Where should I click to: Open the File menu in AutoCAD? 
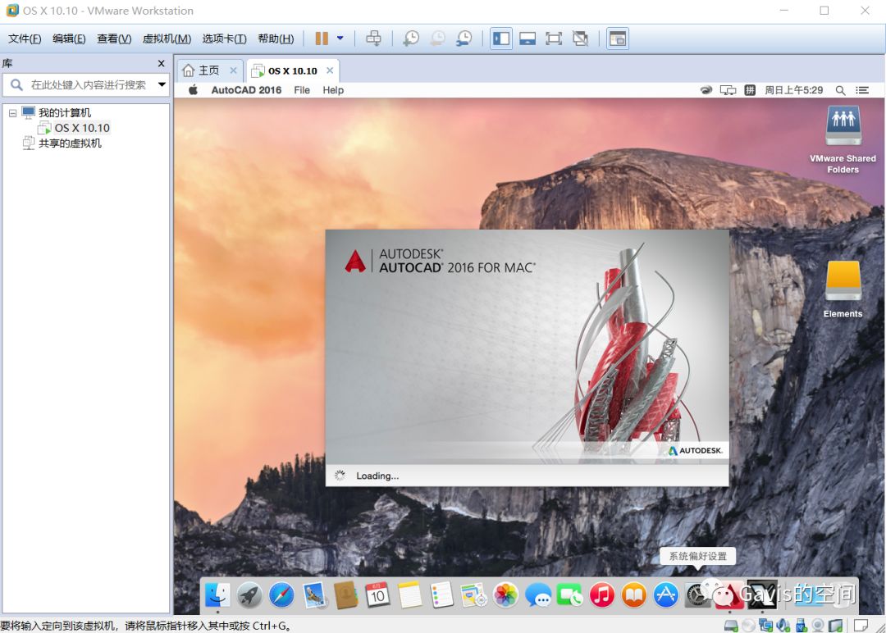(302, 89)
